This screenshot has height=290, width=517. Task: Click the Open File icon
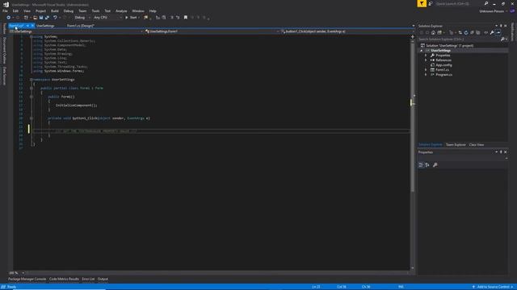35,18
